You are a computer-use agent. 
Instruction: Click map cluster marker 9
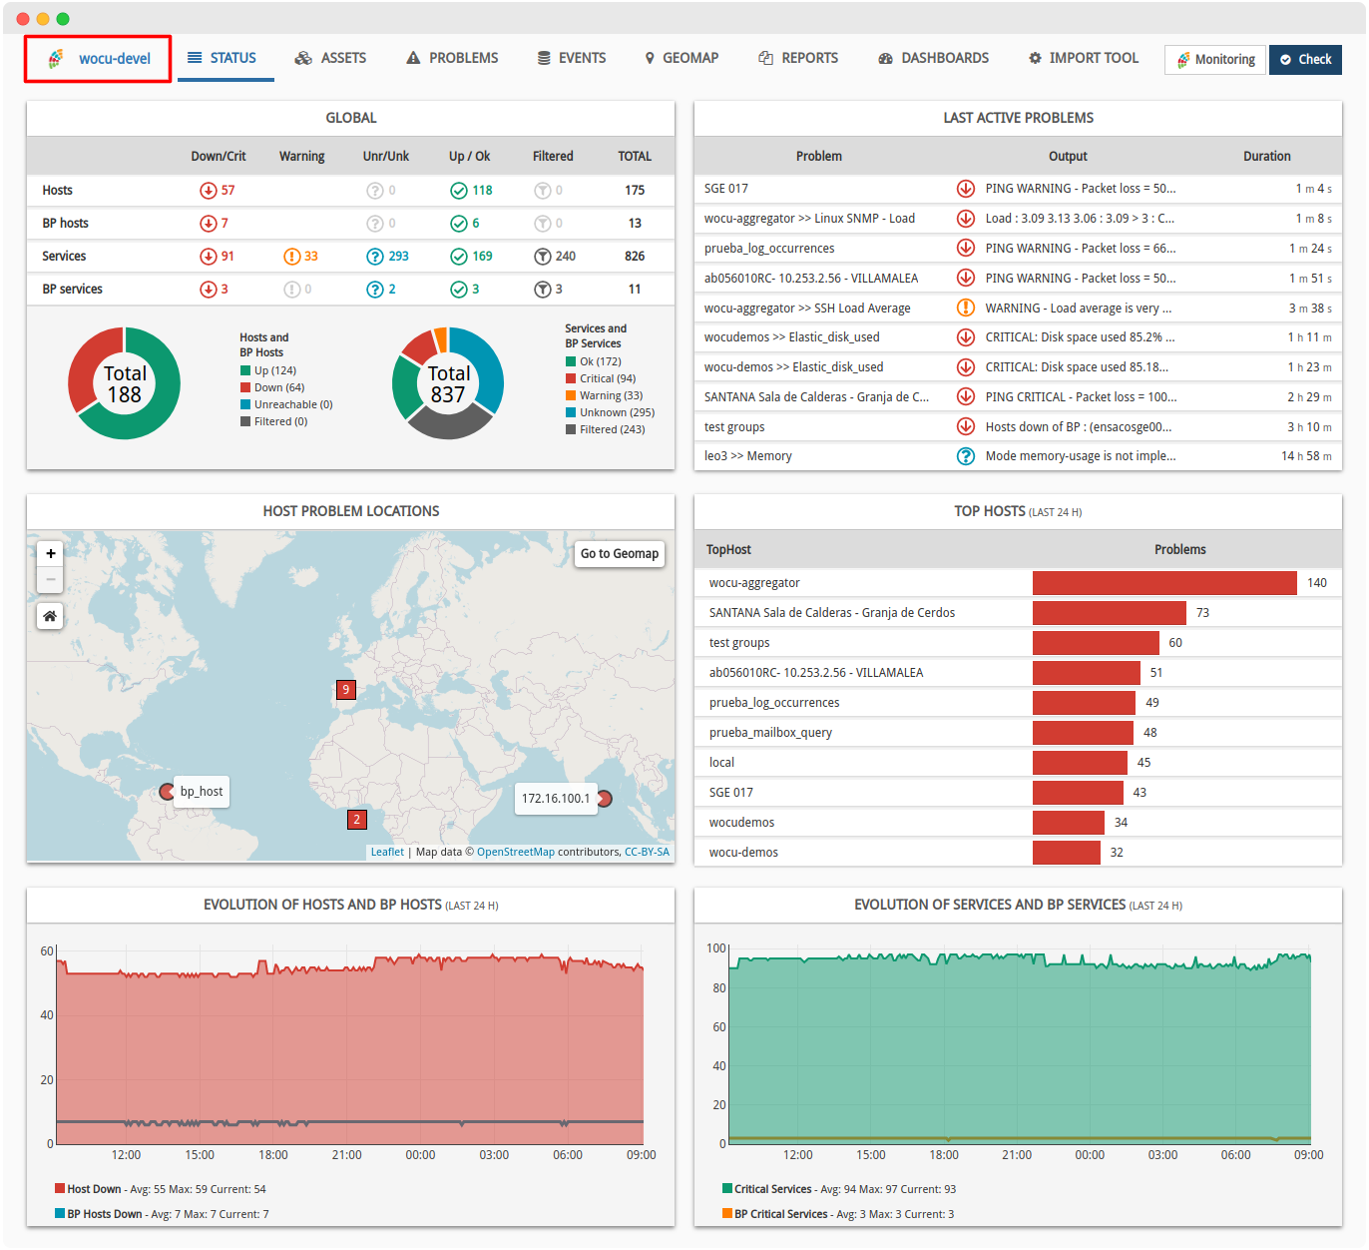(346, 689)
